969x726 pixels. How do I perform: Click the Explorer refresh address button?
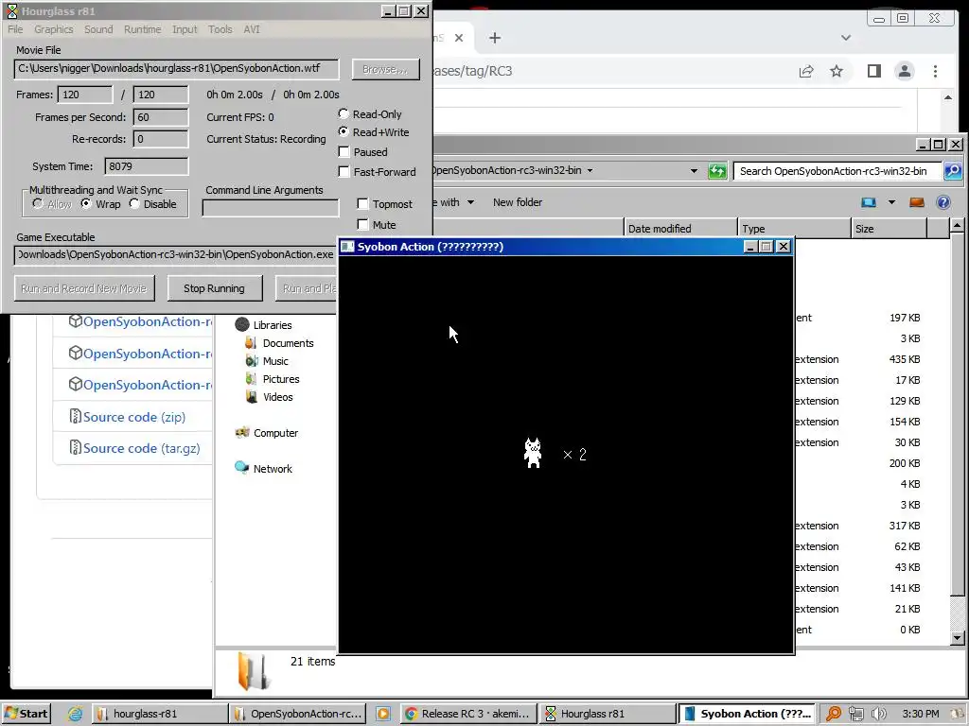[717, 171]
